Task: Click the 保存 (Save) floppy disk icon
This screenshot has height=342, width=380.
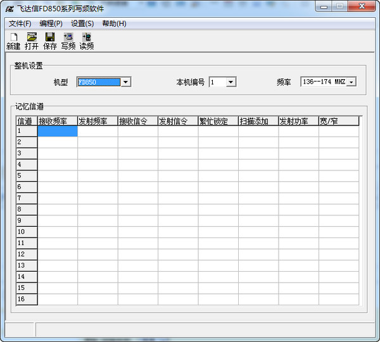Action: pyautogui.click(x=50, y=41)
